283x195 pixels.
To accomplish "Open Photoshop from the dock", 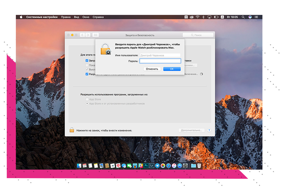I will pyautogui.click(x=146, y=166).
